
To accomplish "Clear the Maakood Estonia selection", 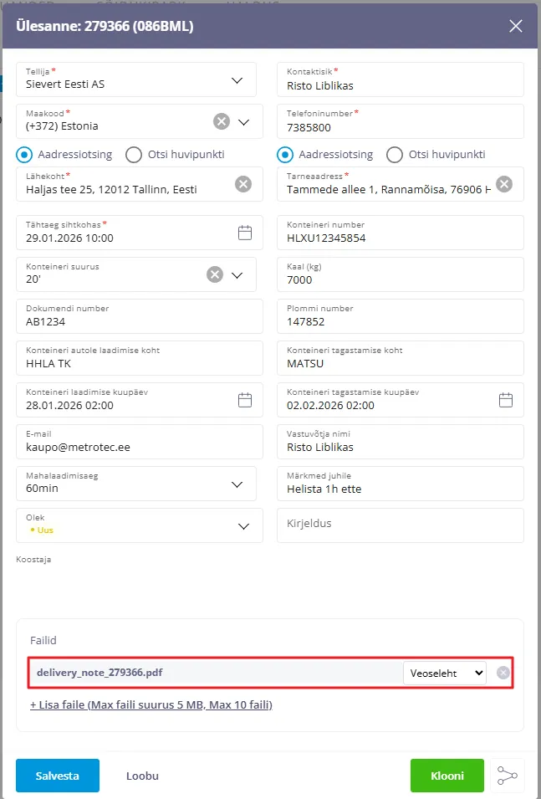I will (x=221, y=122).
